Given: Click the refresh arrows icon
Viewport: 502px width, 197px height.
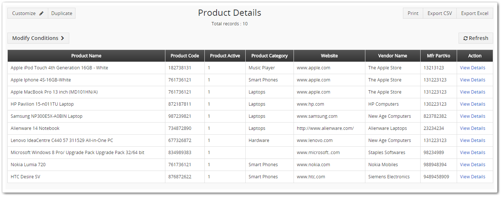Looking at the screenshot, I should tap(466, 39).
